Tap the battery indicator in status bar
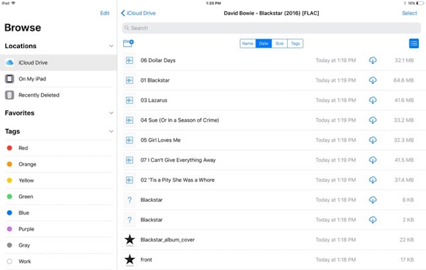This screenshot has height=270, width=426. pos(419,3)
